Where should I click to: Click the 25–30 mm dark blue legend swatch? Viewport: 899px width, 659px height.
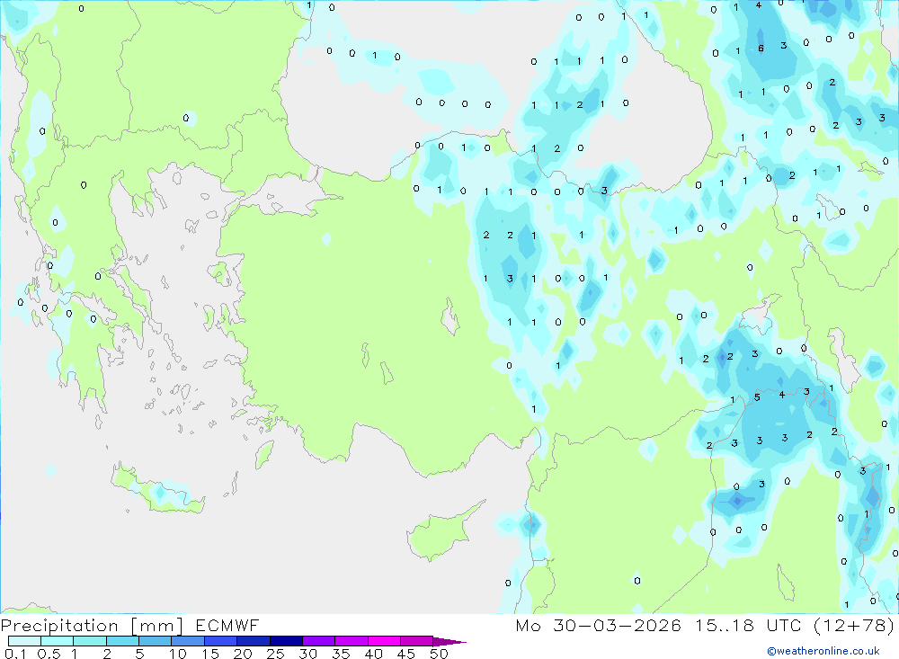(x=286, y=641)
